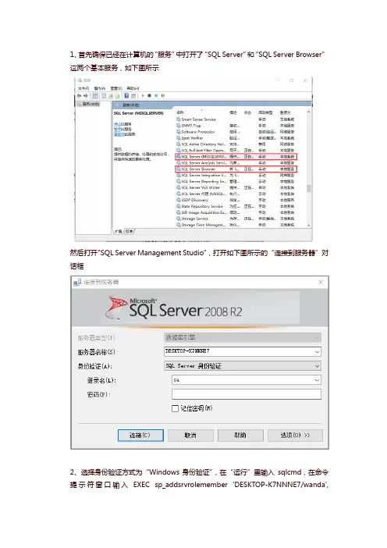Switch to the 标准 tab at the bottom of Services

click(x=130, y=231)
